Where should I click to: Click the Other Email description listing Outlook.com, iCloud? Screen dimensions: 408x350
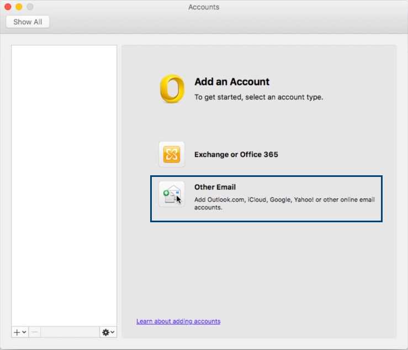[x=284, y=203]
